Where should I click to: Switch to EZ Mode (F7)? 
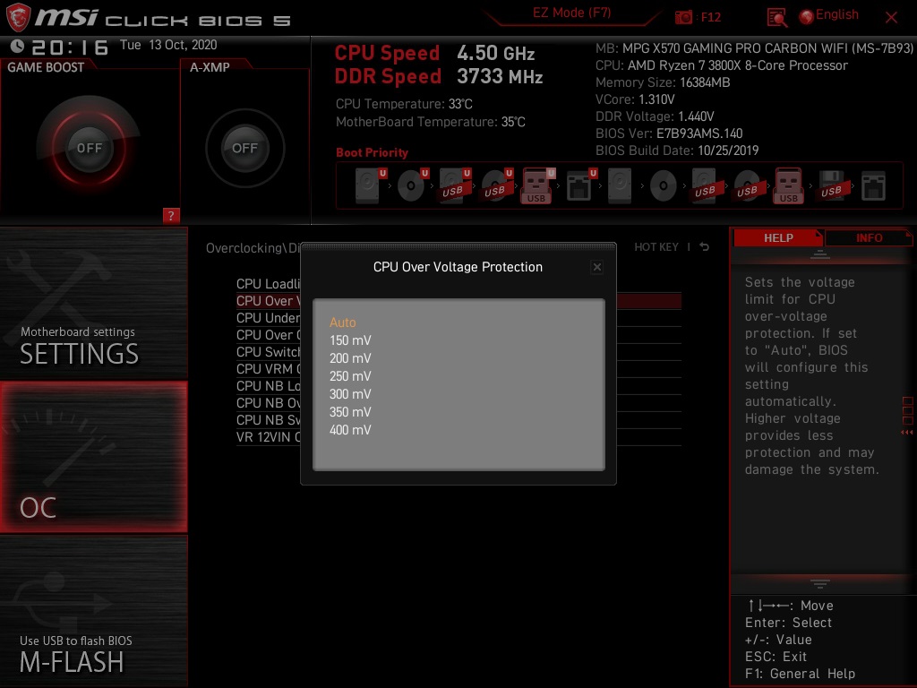pyautogui.click(x=571, y=13)
